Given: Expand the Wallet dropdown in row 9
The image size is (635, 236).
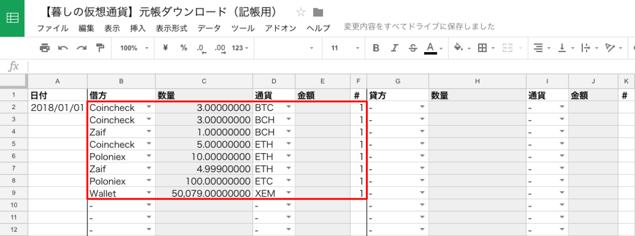Looking at the screenshot, I should 149,192.
